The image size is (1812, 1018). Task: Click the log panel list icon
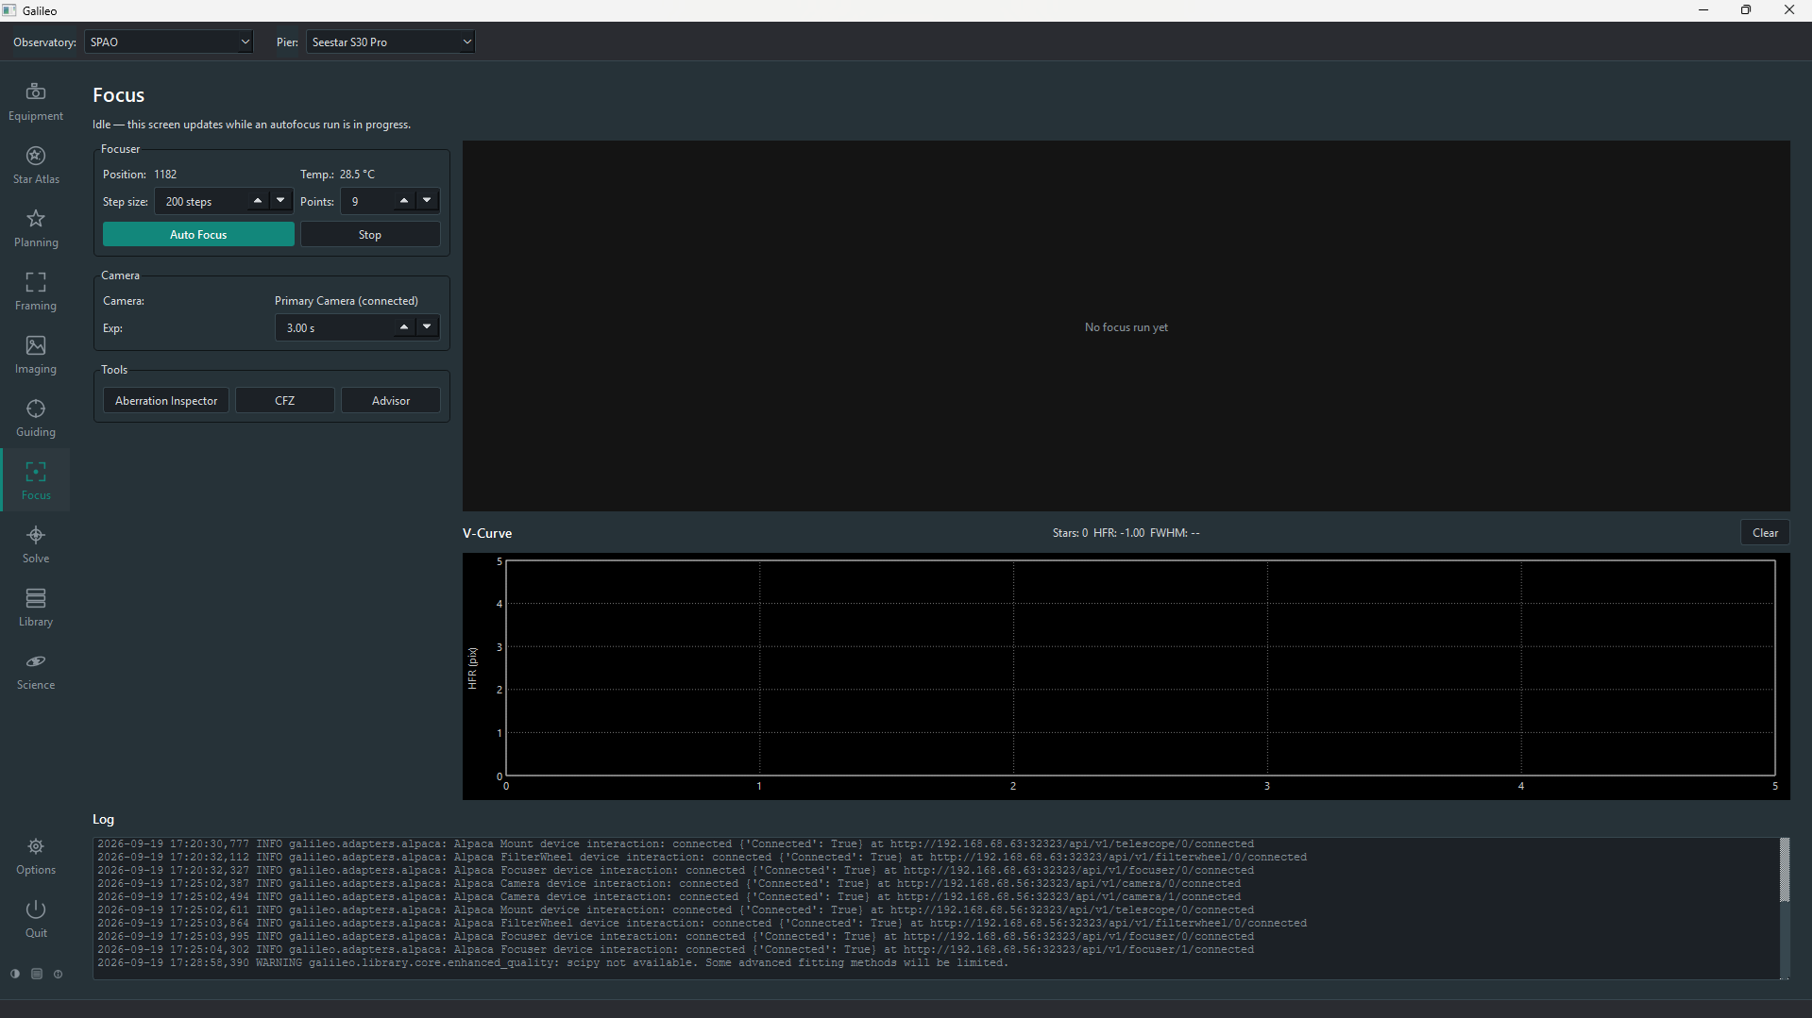[37, 974]
